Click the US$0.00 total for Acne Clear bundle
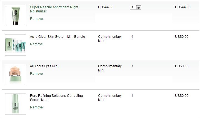The height and width of the screenshot is (120, 204). [181, 37]
